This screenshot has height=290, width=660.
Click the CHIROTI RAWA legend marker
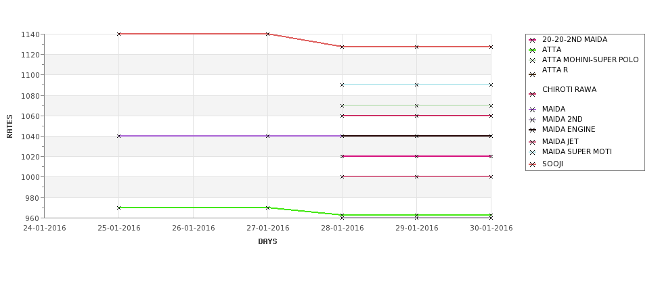[x=532, y=95]
